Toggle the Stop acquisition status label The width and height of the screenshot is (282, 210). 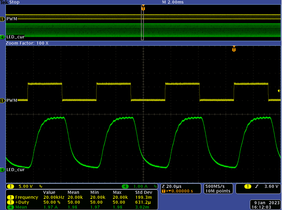tap(14, 2)
